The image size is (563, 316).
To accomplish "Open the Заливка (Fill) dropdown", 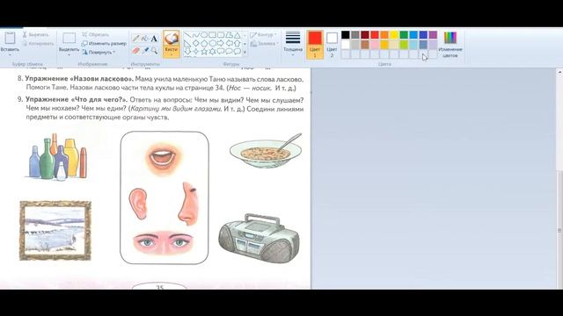I will 264,43.
